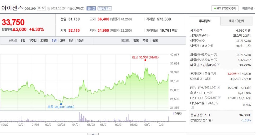Viewport: 256px width, 135px height.
Task: Click the red 최고 38,550 marker
Action: (x=145, y=60)
